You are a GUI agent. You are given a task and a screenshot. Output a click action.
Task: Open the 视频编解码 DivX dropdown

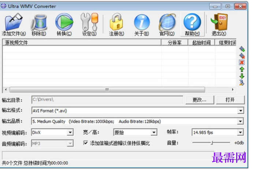point(70,132)
